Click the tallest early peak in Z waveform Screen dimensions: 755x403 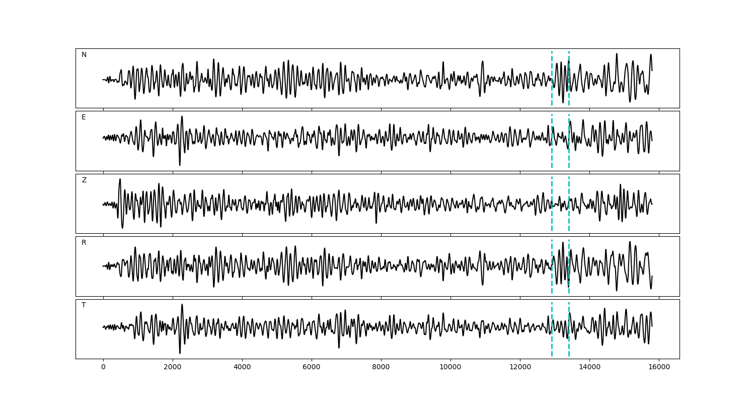(x=120, y=180)
